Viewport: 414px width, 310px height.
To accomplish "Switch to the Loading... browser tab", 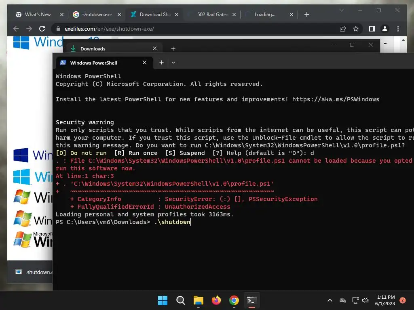I will [x=265, y=15].
